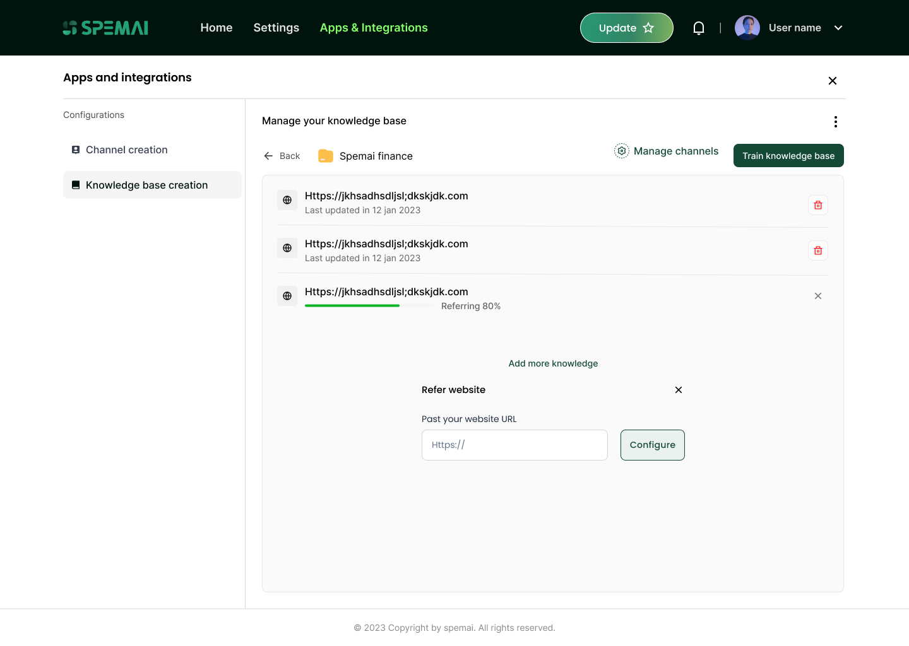The height and width of the screenshot is (646, 909).
Task: Click Train knowledge base button
Action: (x=788, y=156)
